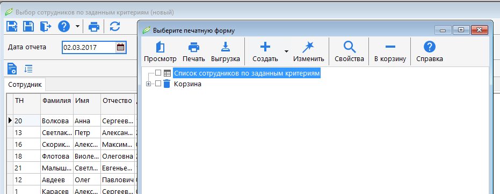Viewport: 500px width, 194px height.
Task: Click the printer icon in main toolbar
Action: pos(94,26)
